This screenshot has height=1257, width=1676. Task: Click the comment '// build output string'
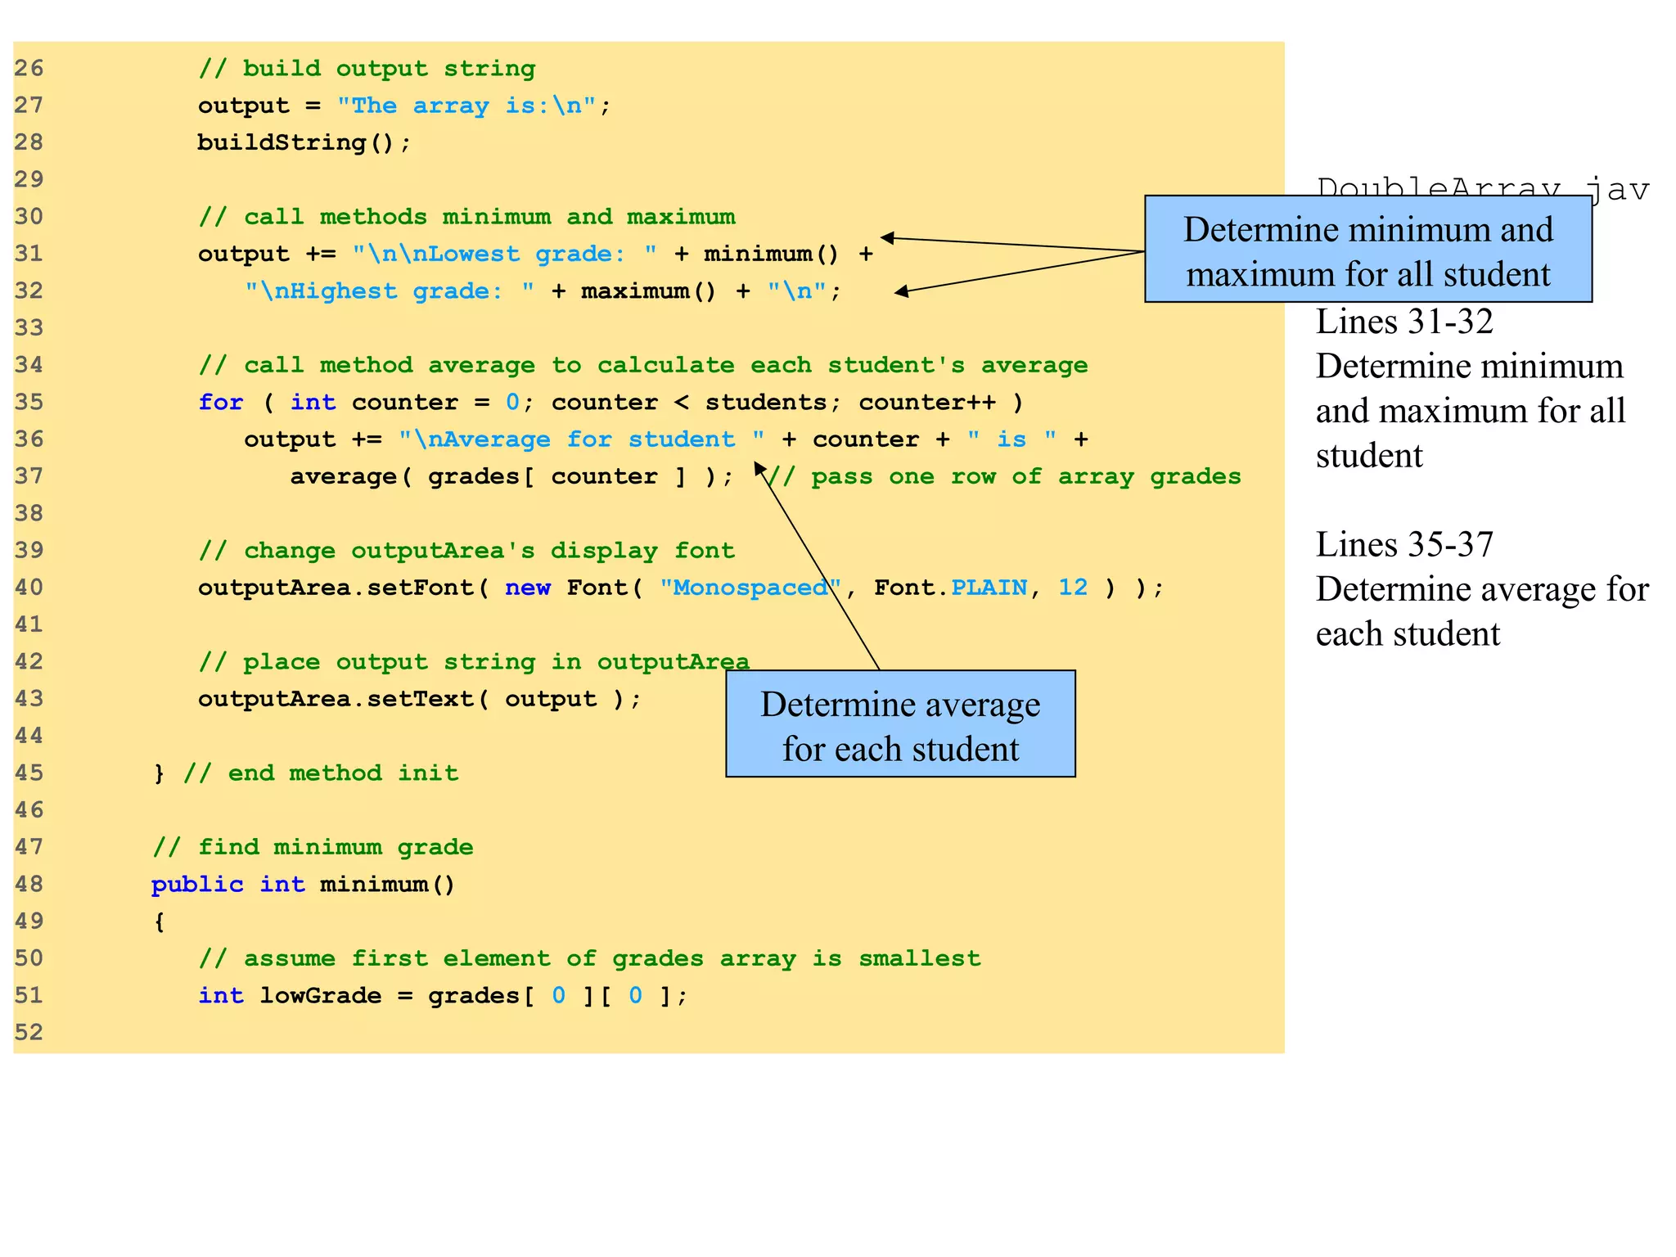(367, 69)
